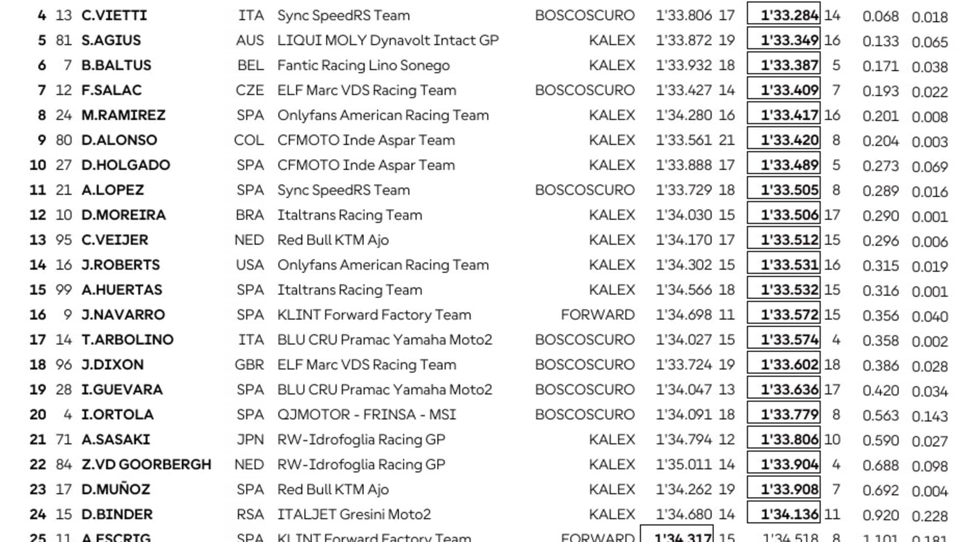Click QJMOTOR - FRINSA - MSI team
Image resolution: width=963 pixels, height=542 pixels.
click(x=366, y=415)
